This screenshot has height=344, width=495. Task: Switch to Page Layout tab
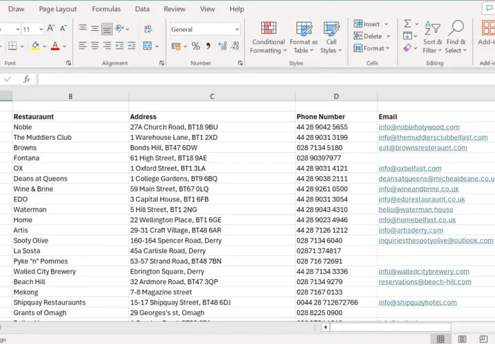58,9
